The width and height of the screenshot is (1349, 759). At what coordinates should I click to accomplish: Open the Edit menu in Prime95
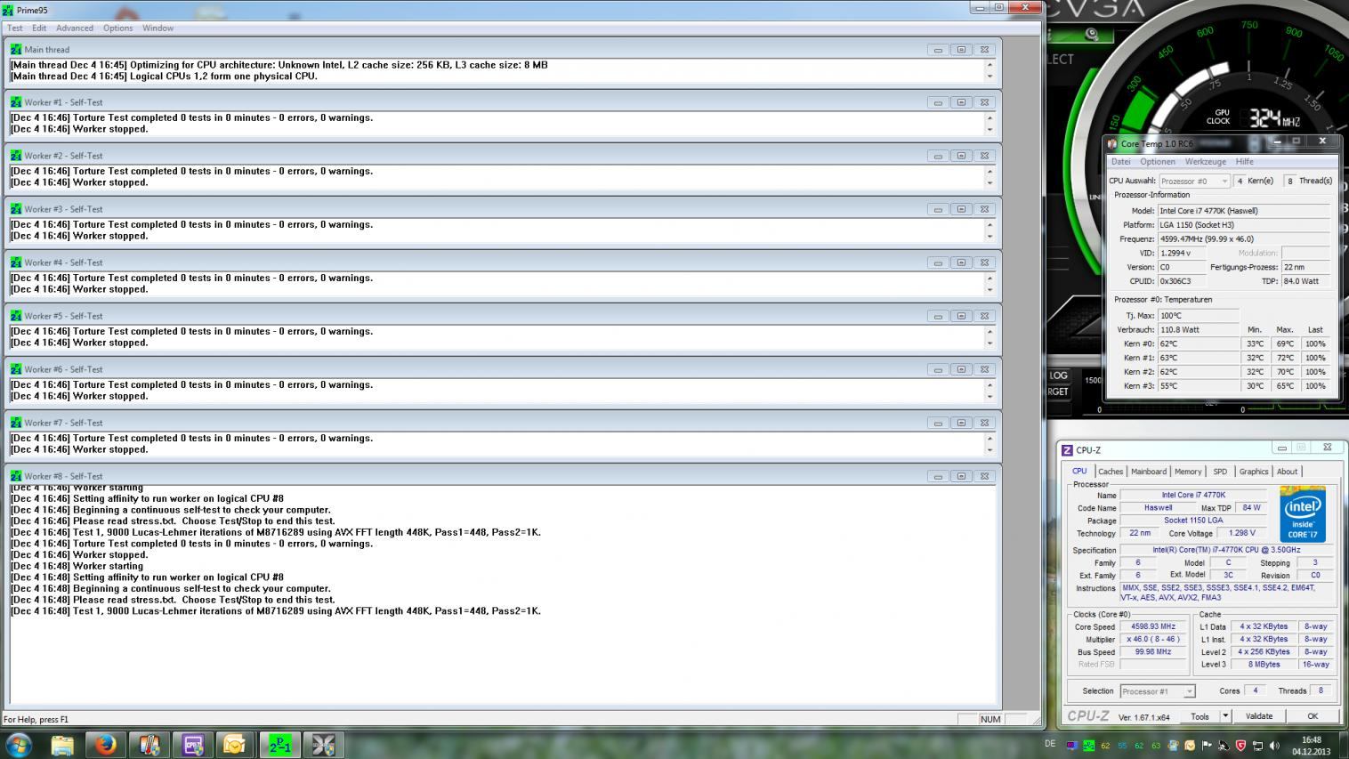39,28
